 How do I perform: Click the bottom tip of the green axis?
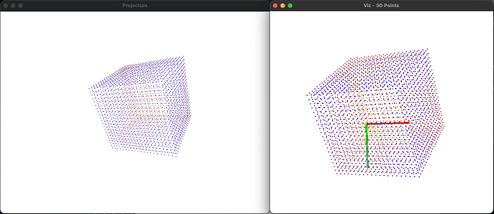368,167
